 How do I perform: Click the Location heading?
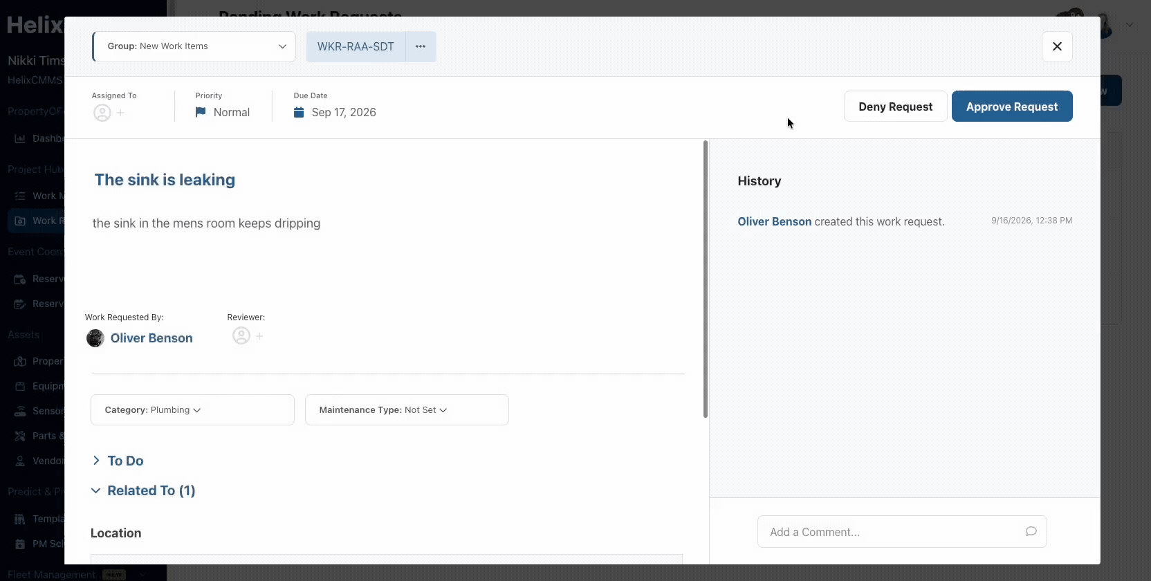tap(116, 533)
